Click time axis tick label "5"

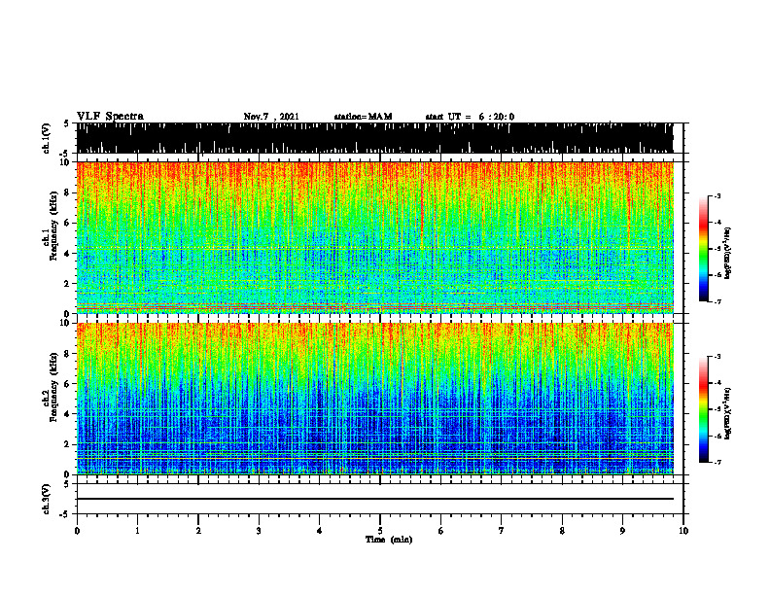pos(380,531)
